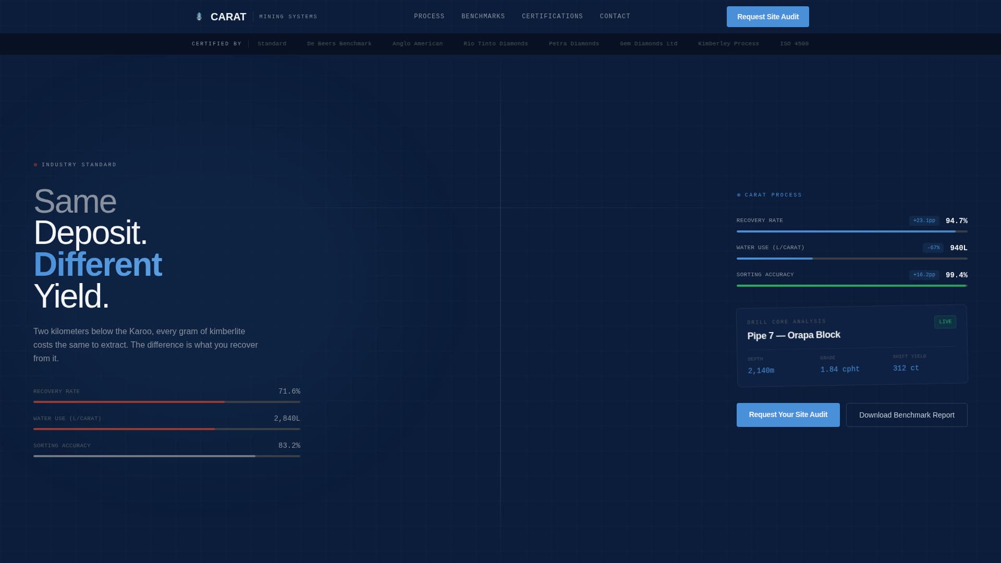Click the Pipe 7 — Orapa Block card
The image size is (1001, 563).
click(851, 345)
